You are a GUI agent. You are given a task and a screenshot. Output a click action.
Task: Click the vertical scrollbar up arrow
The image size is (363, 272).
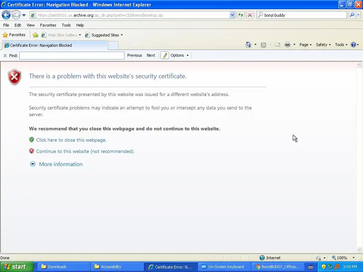(x=359, y=65)
